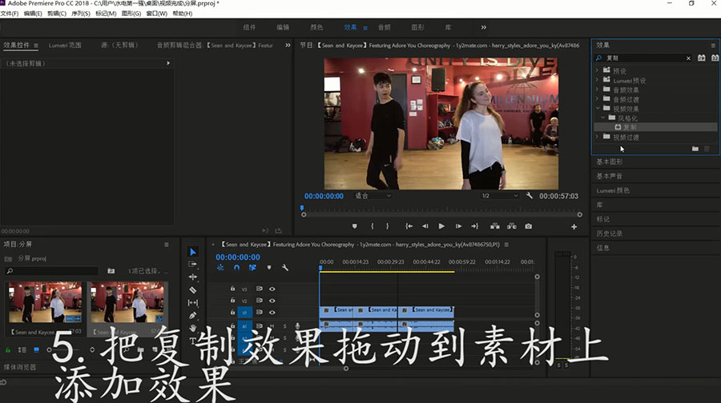Screen dimensions: 721x403
Task: Click the Mark In bracket icon
Action: 372,226
